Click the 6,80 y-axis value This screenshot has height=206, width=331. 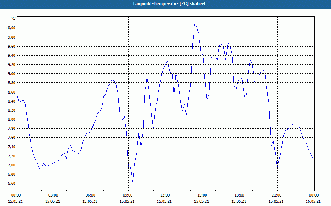pos(12,174)
